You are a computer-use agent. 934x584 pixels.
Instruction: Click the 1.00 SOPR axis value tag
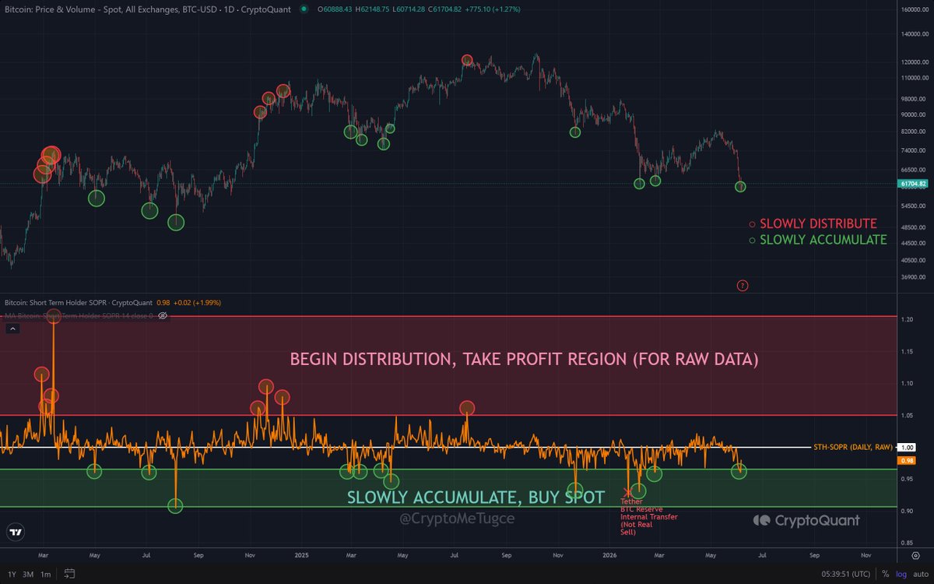coord(906,447)
